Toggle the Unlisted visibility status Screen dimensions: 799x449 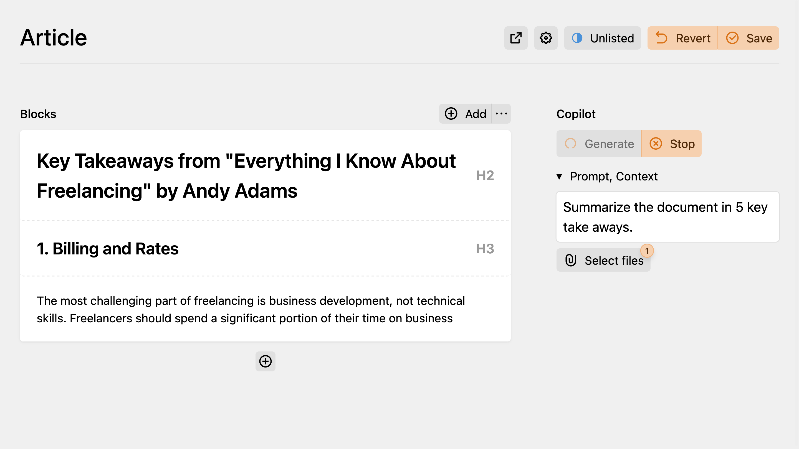602,38
